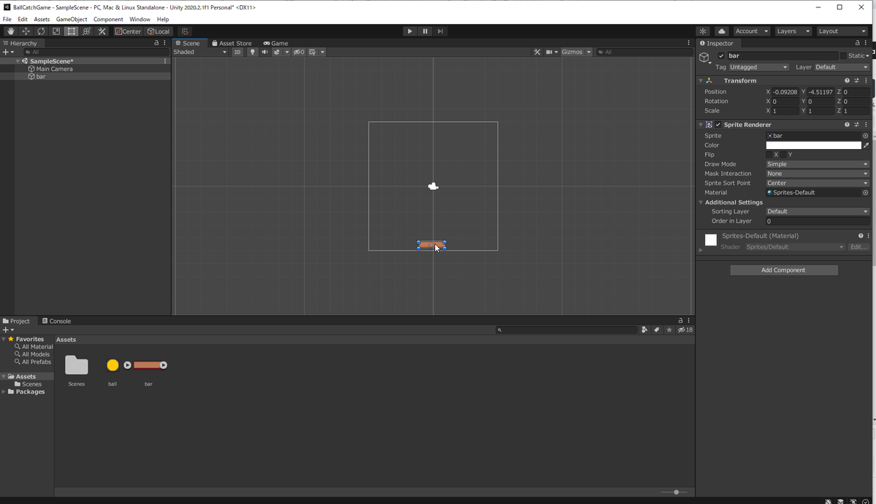Open Transform component help icon
This screenshot has width=876, height=504.
(x=847, y=80)
